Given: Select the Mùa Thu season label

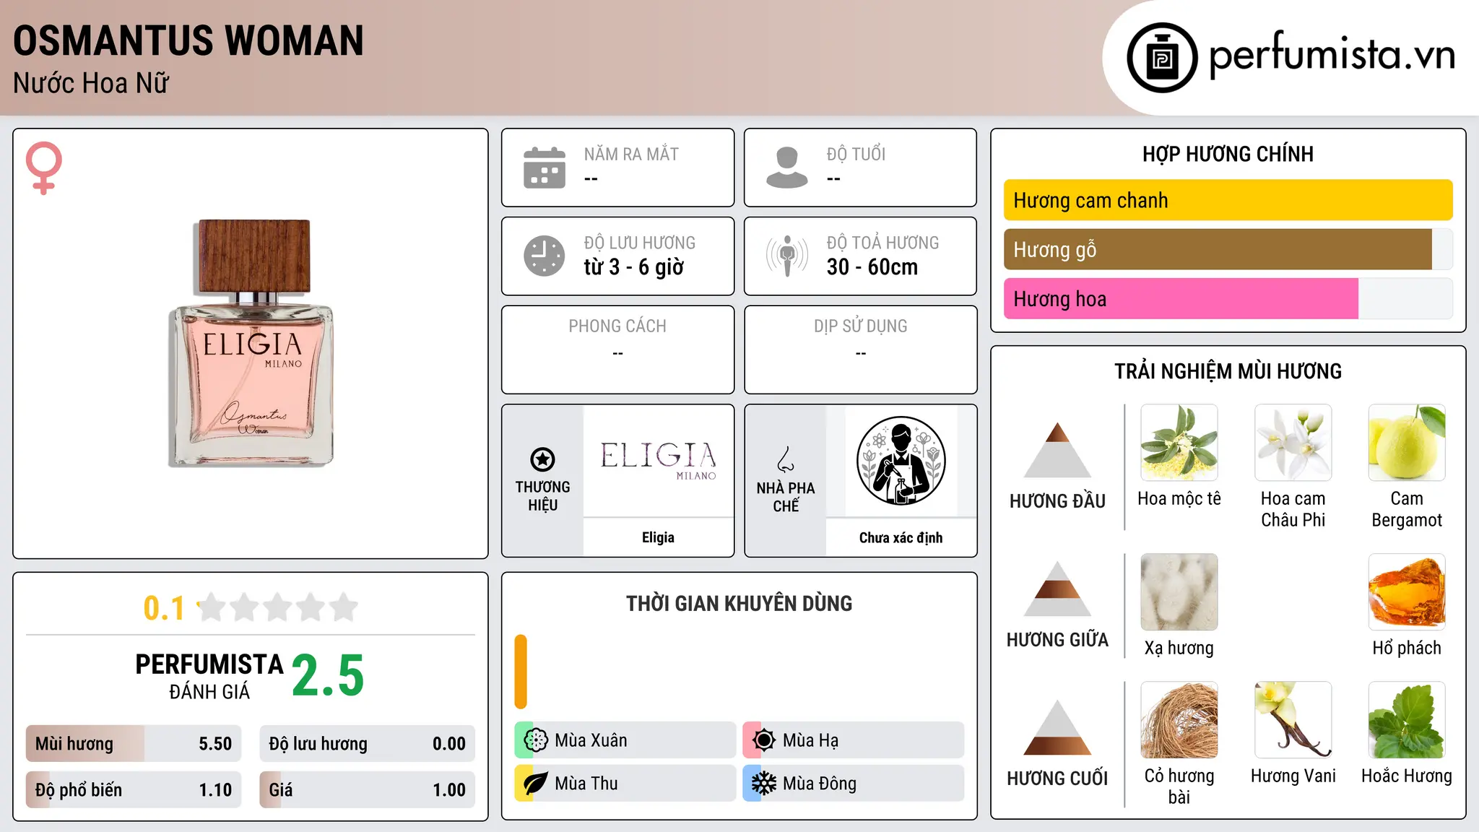Looking at the screenshot, I should (586, 784).
